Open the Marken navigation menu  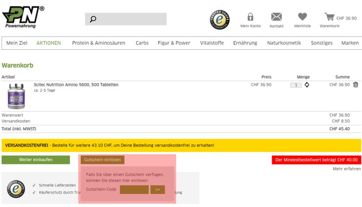pyautogui.click(x=350, y=43)
